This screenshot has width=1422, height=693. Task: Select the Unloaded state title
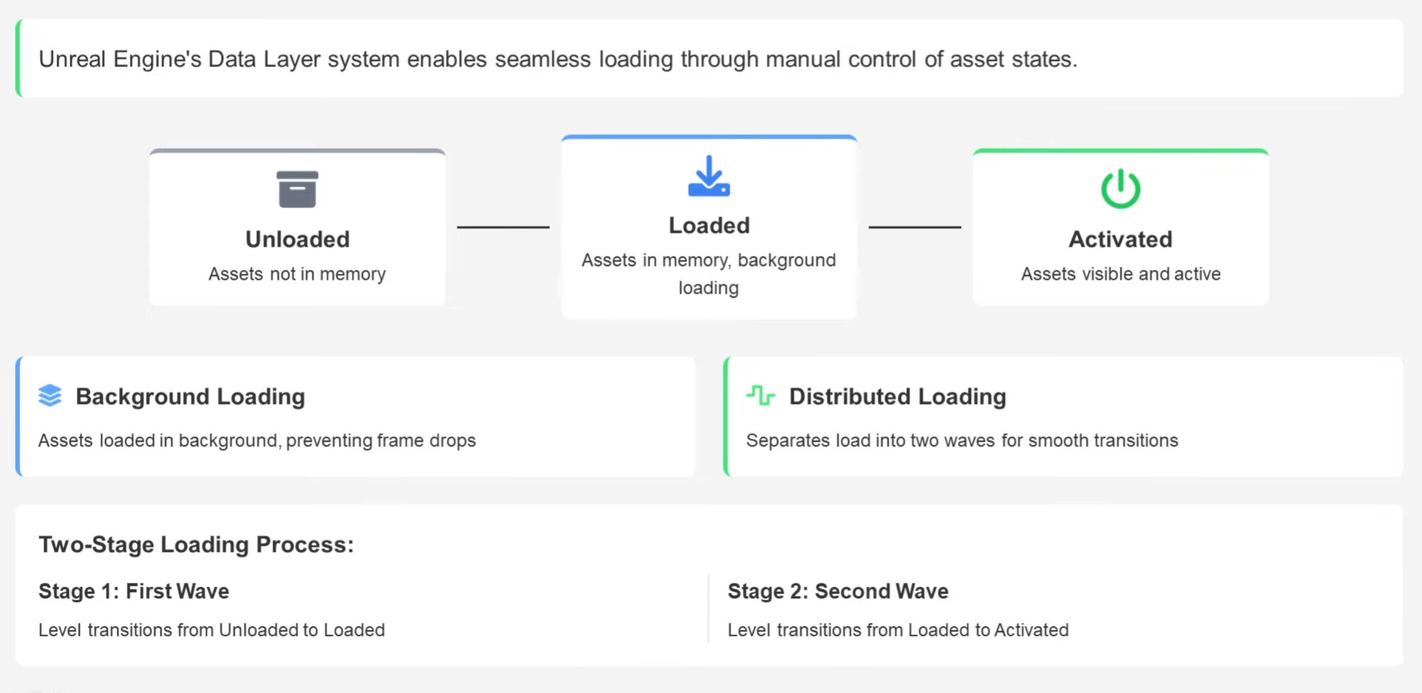pyautogui.click(x=297, y=240)
